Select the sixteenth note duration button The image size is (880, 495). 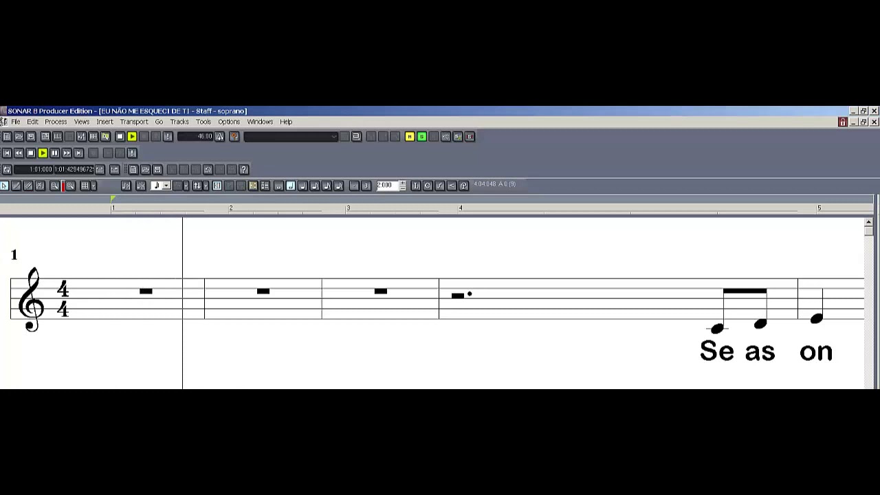(x=327, y=186)
